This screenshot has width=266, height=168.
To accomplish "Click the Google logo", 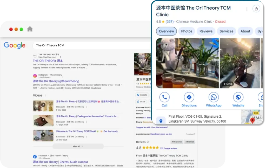I will click(15, 45).
